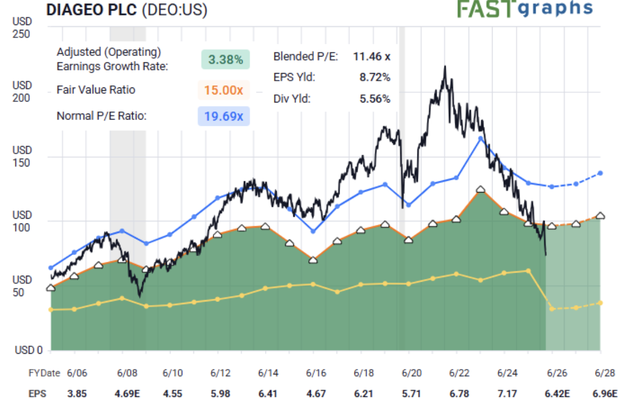Click the 6/24 fiscal year date
629x399 pixels.
pyautogui.click(x=507, y=373)
